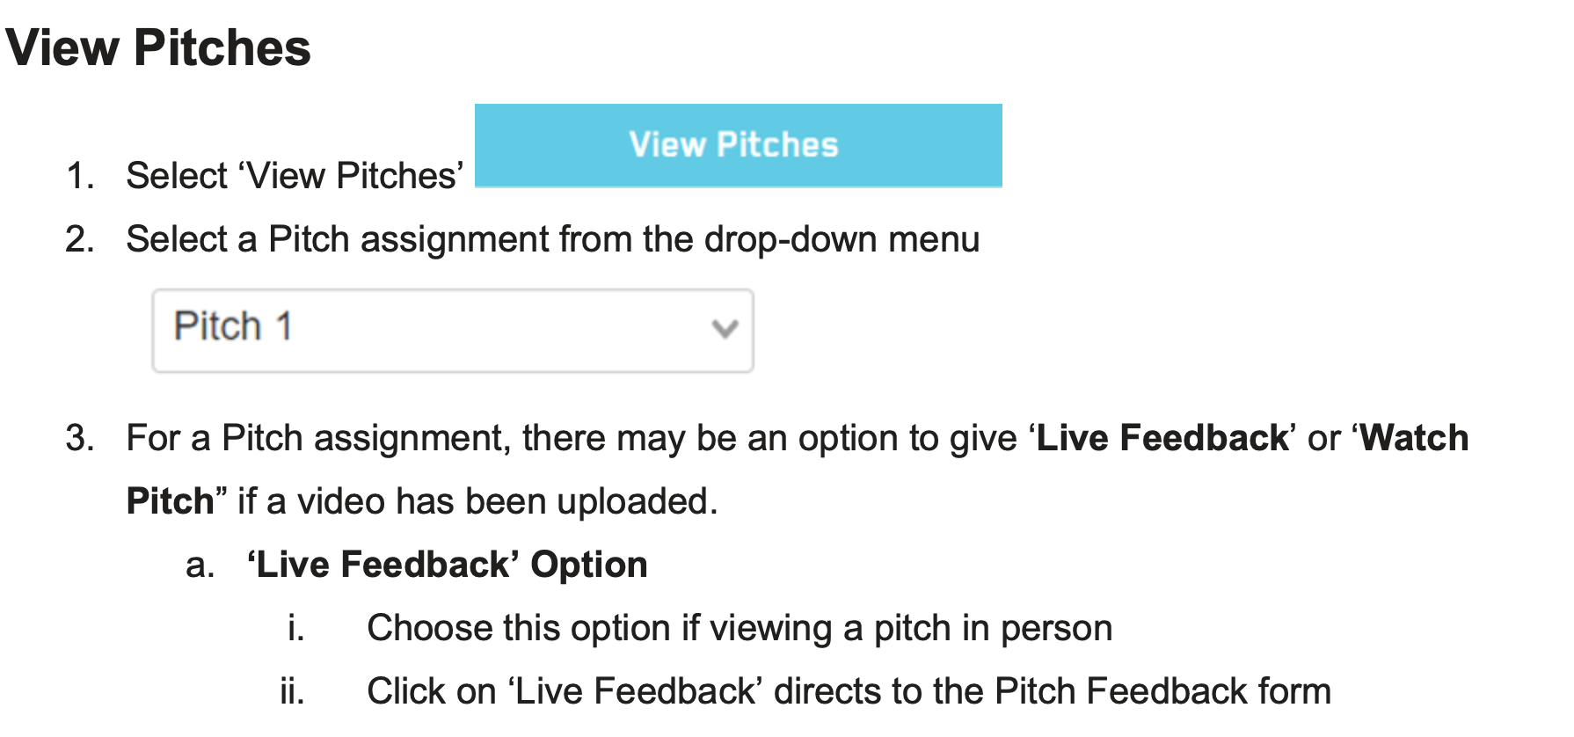Image resolution: width=1574 pixels, height=737 pixels.
Task: Click the bold 'Live Feedback' text in step 3
Action: click(1162, 438)
